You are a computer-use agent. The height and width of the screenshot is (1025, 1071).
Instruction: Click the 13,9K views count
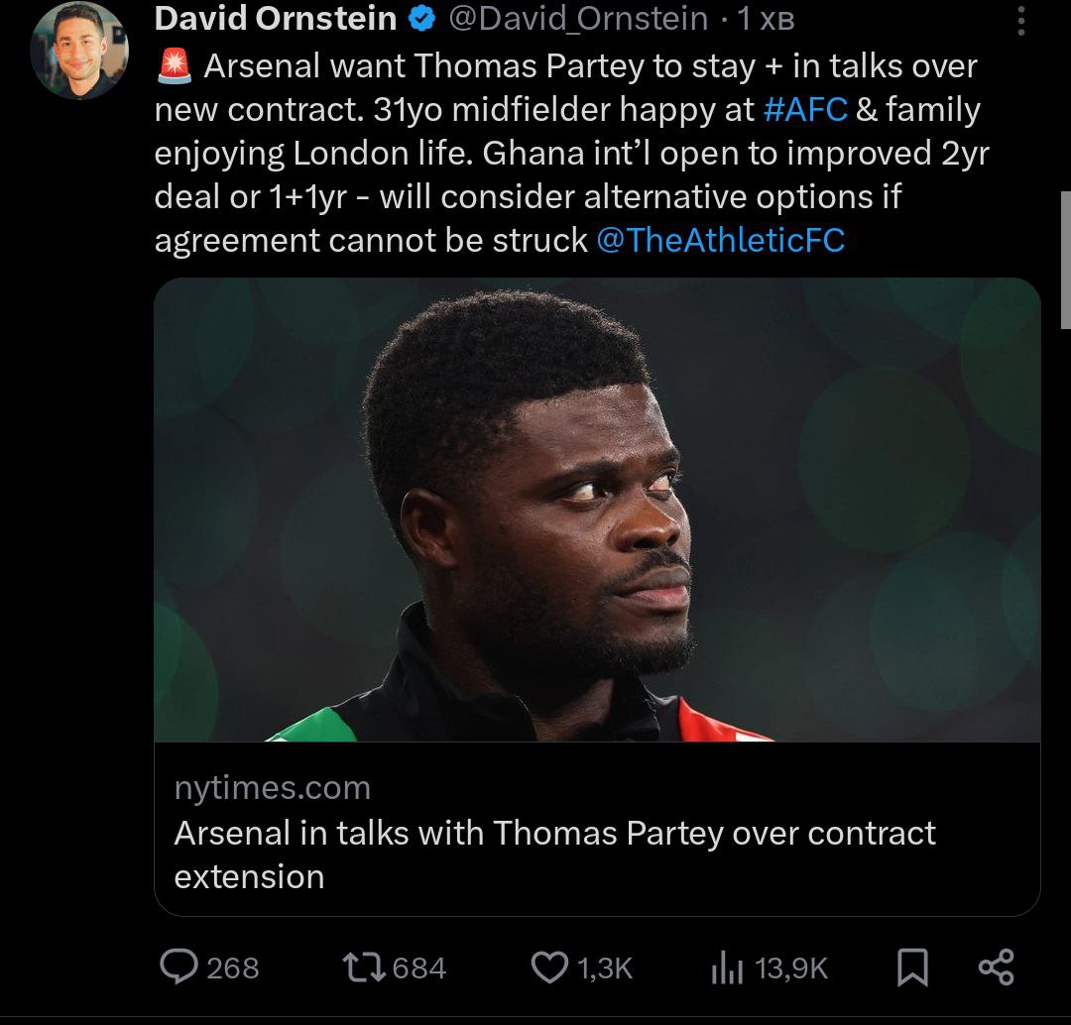point(791,968)
